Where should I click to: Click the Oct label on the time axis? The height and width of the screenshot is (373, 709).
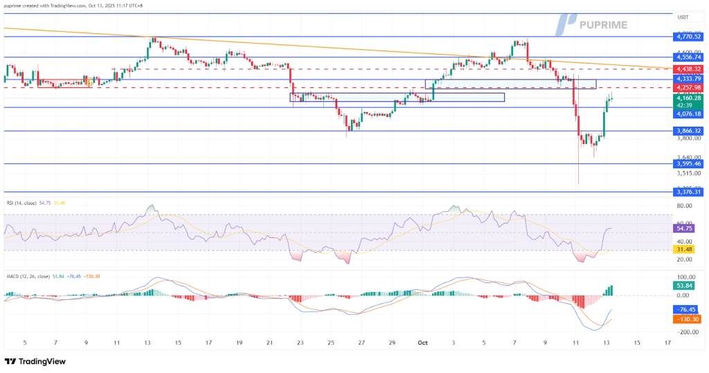[422, 341]
